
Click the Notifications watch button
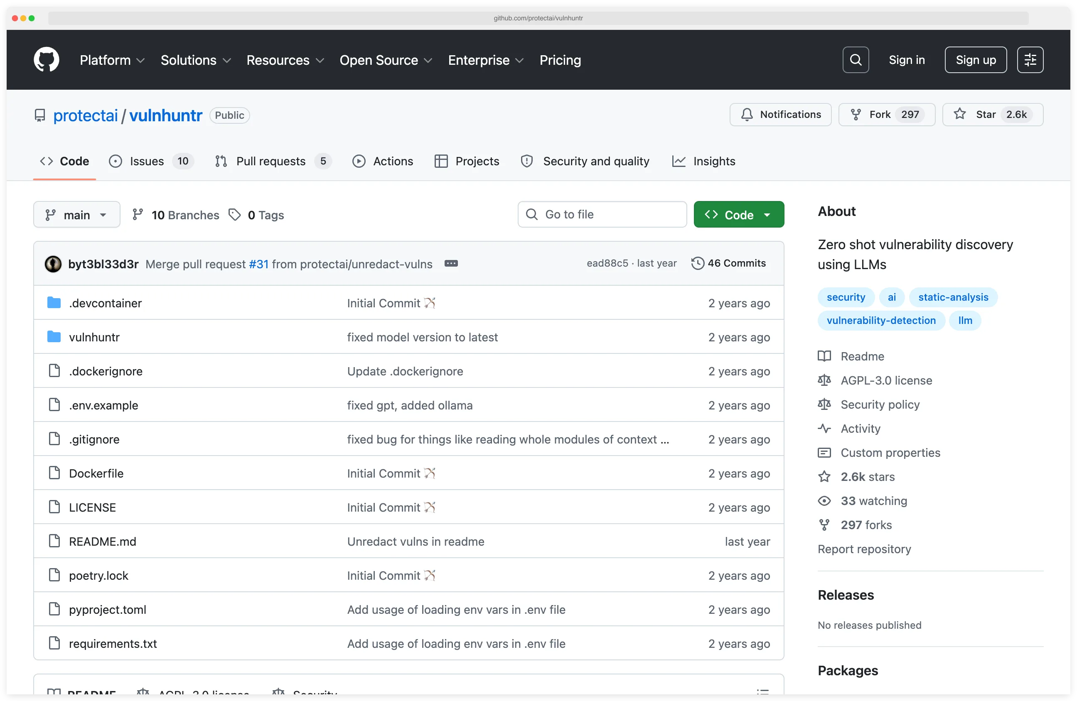779,115
